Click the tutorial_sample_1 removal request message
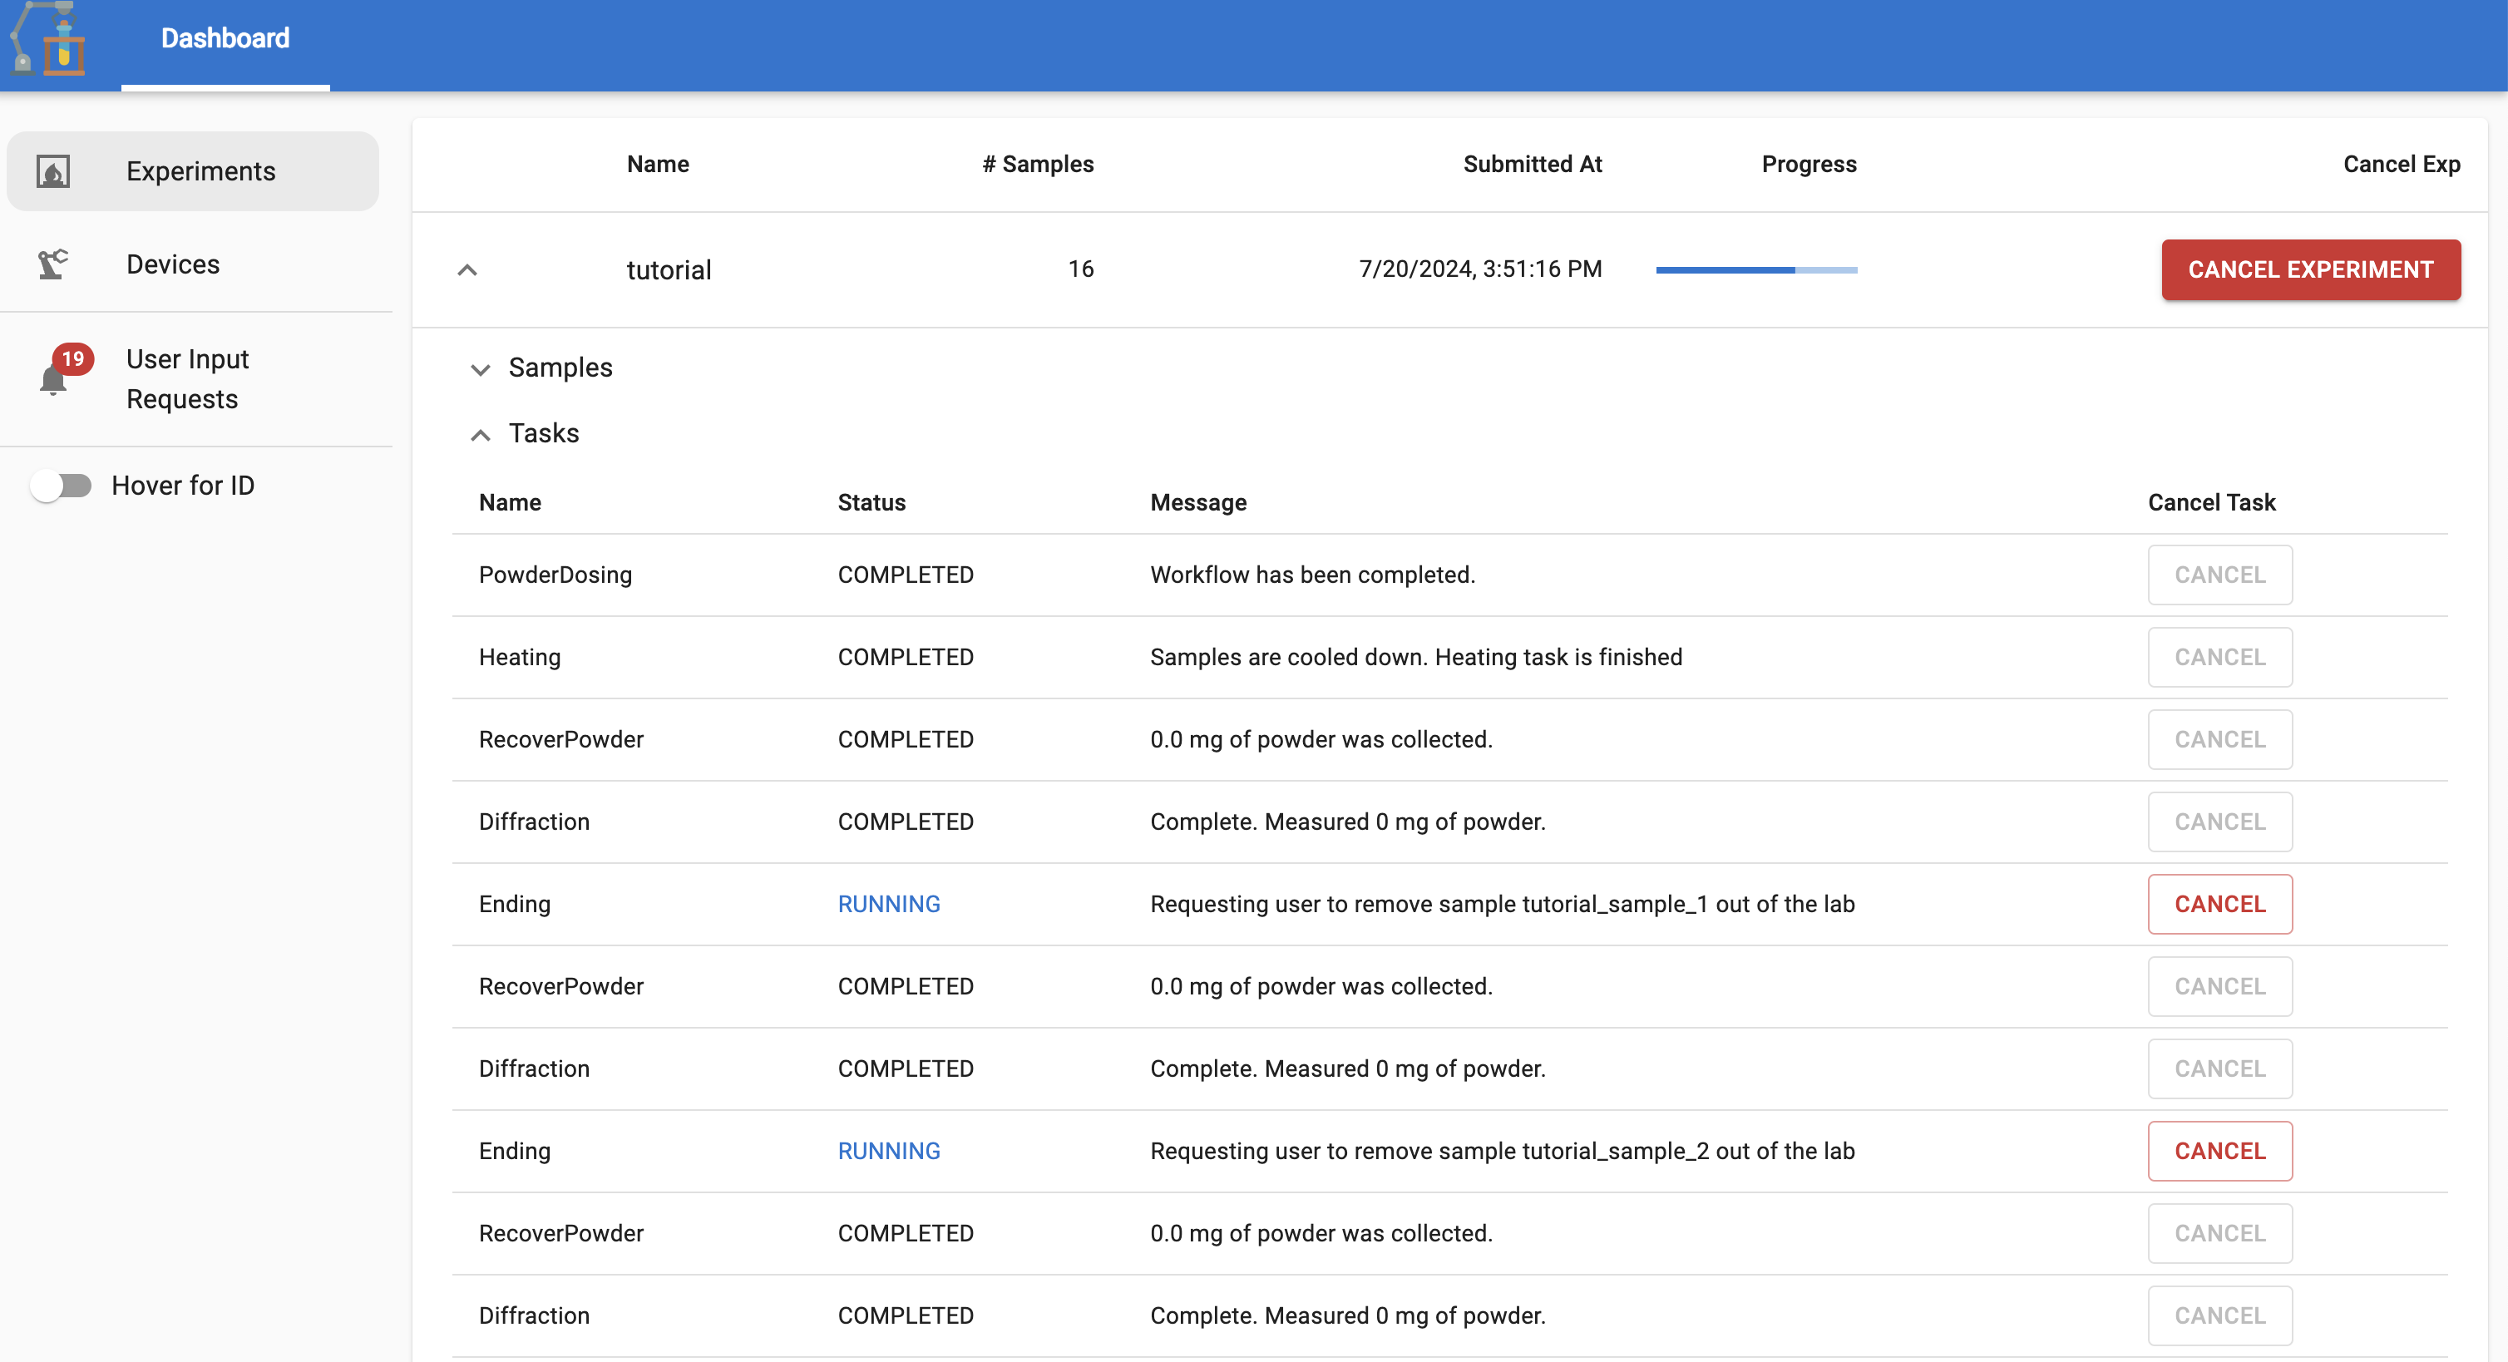Screen dimensions: 2508x1362 tap(1503, 905)
